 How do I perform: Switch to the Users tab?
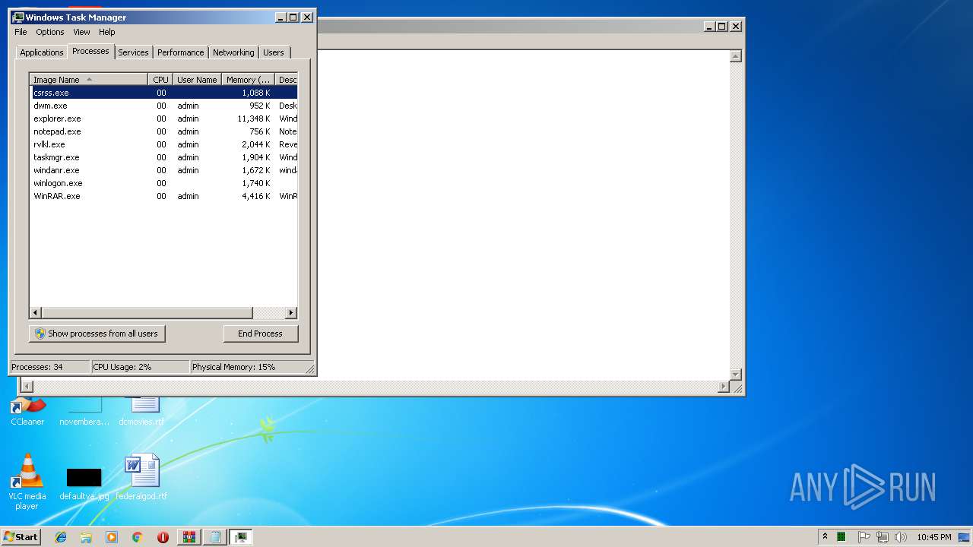pyautogui.click(x=274, y=52)
